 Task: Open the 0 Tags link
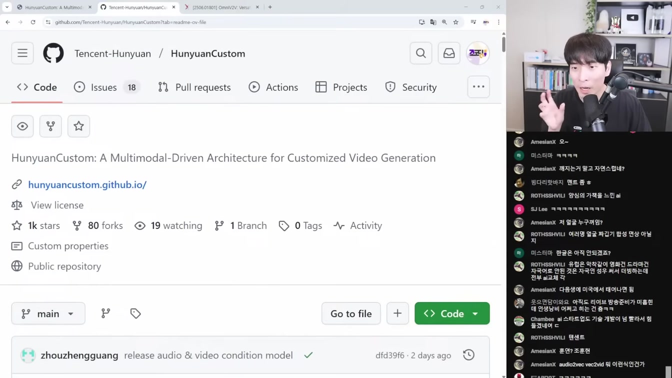300,225
